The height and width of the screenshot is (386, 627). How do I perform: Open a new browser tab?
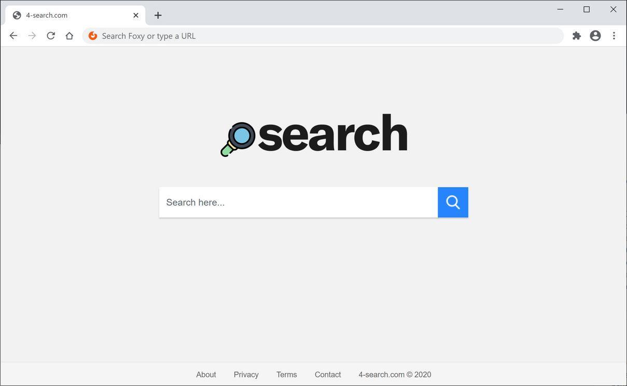coord(158,16)
